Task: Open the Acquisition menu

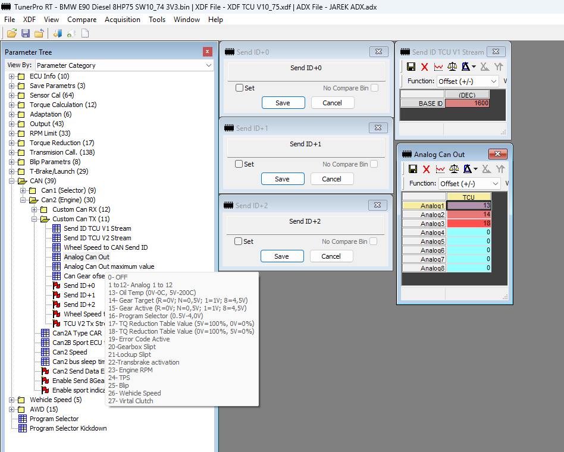Action: pyautogui.click(x=123, y=20)
